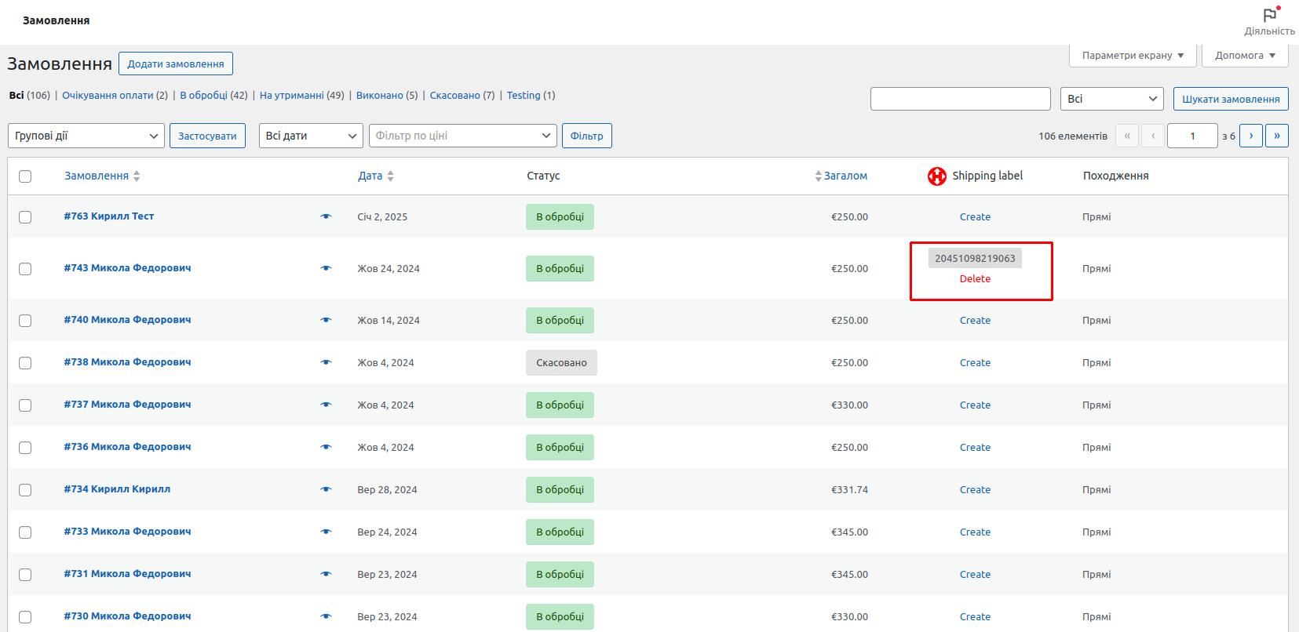
Task: Tick checkbox for order #737
Action: (x=25, y=405)
